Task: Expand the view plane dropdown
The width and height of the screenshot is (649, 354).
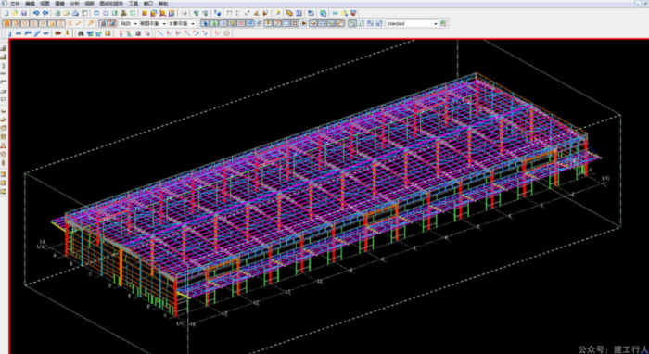Action: click(153, 23)
